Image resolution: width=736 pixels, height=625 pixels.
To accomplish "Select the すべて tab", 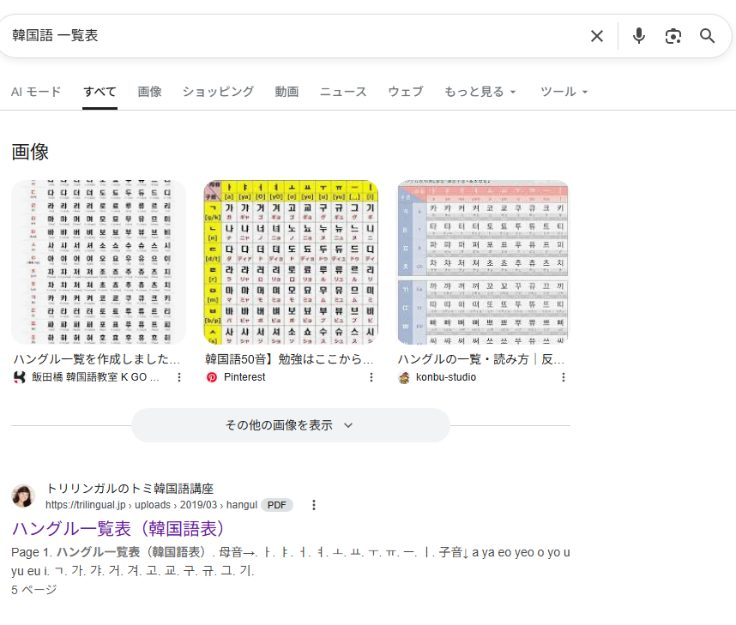I will point(100,92).
